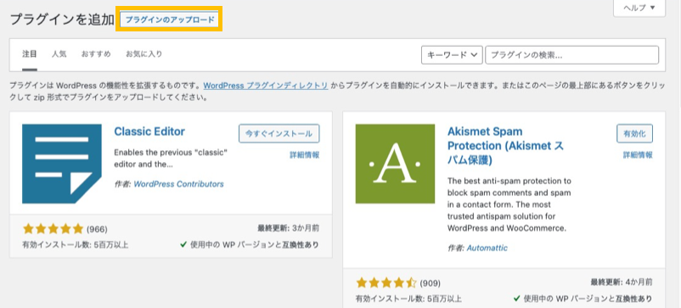Image resolution: width=681 pixels, height=308 pixels.
Task: Click Akismet star rating (909)
Action: [398, 283]
